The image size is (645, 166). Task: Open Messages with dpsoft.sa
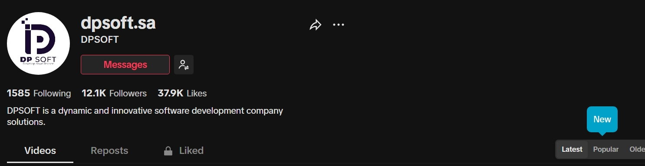pyautogui.click(x=125, y=65)
